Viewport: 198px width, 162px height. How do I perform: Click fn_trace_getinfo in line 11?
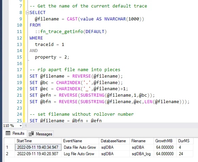[x=61, y=32]
